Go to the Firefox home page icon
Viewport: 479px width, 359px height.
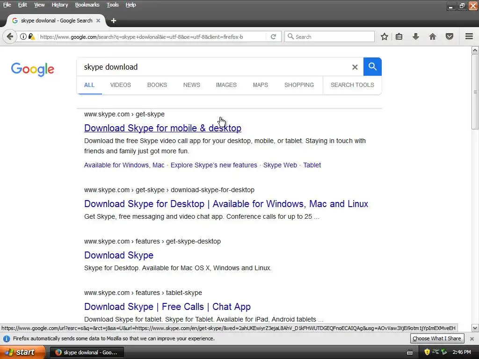coord(433,36)
